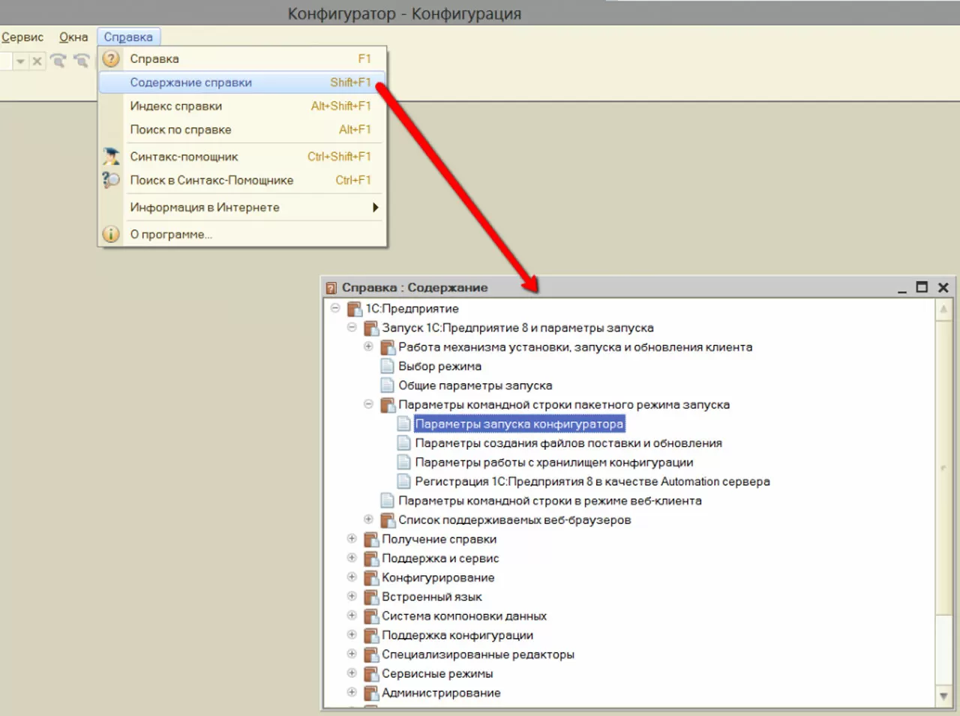960x716 pixels.
Task: Open the Окна menu
Action: click(73, 37)
